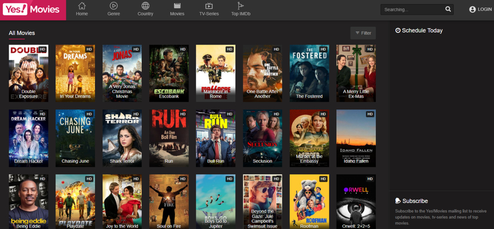This screenshot has width=494, height=229.
Task: Open the Run movie poster
Action: (169, 138)
